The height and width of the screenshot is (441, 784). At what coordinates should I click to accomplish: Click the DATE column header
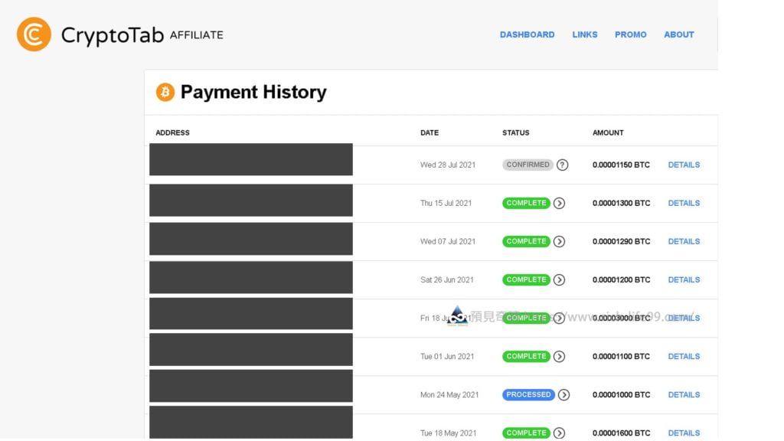point(430,133)
